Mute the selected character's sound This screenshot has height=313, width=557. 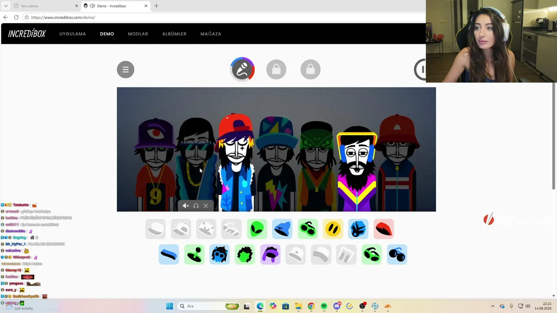[x=186, y=206]
